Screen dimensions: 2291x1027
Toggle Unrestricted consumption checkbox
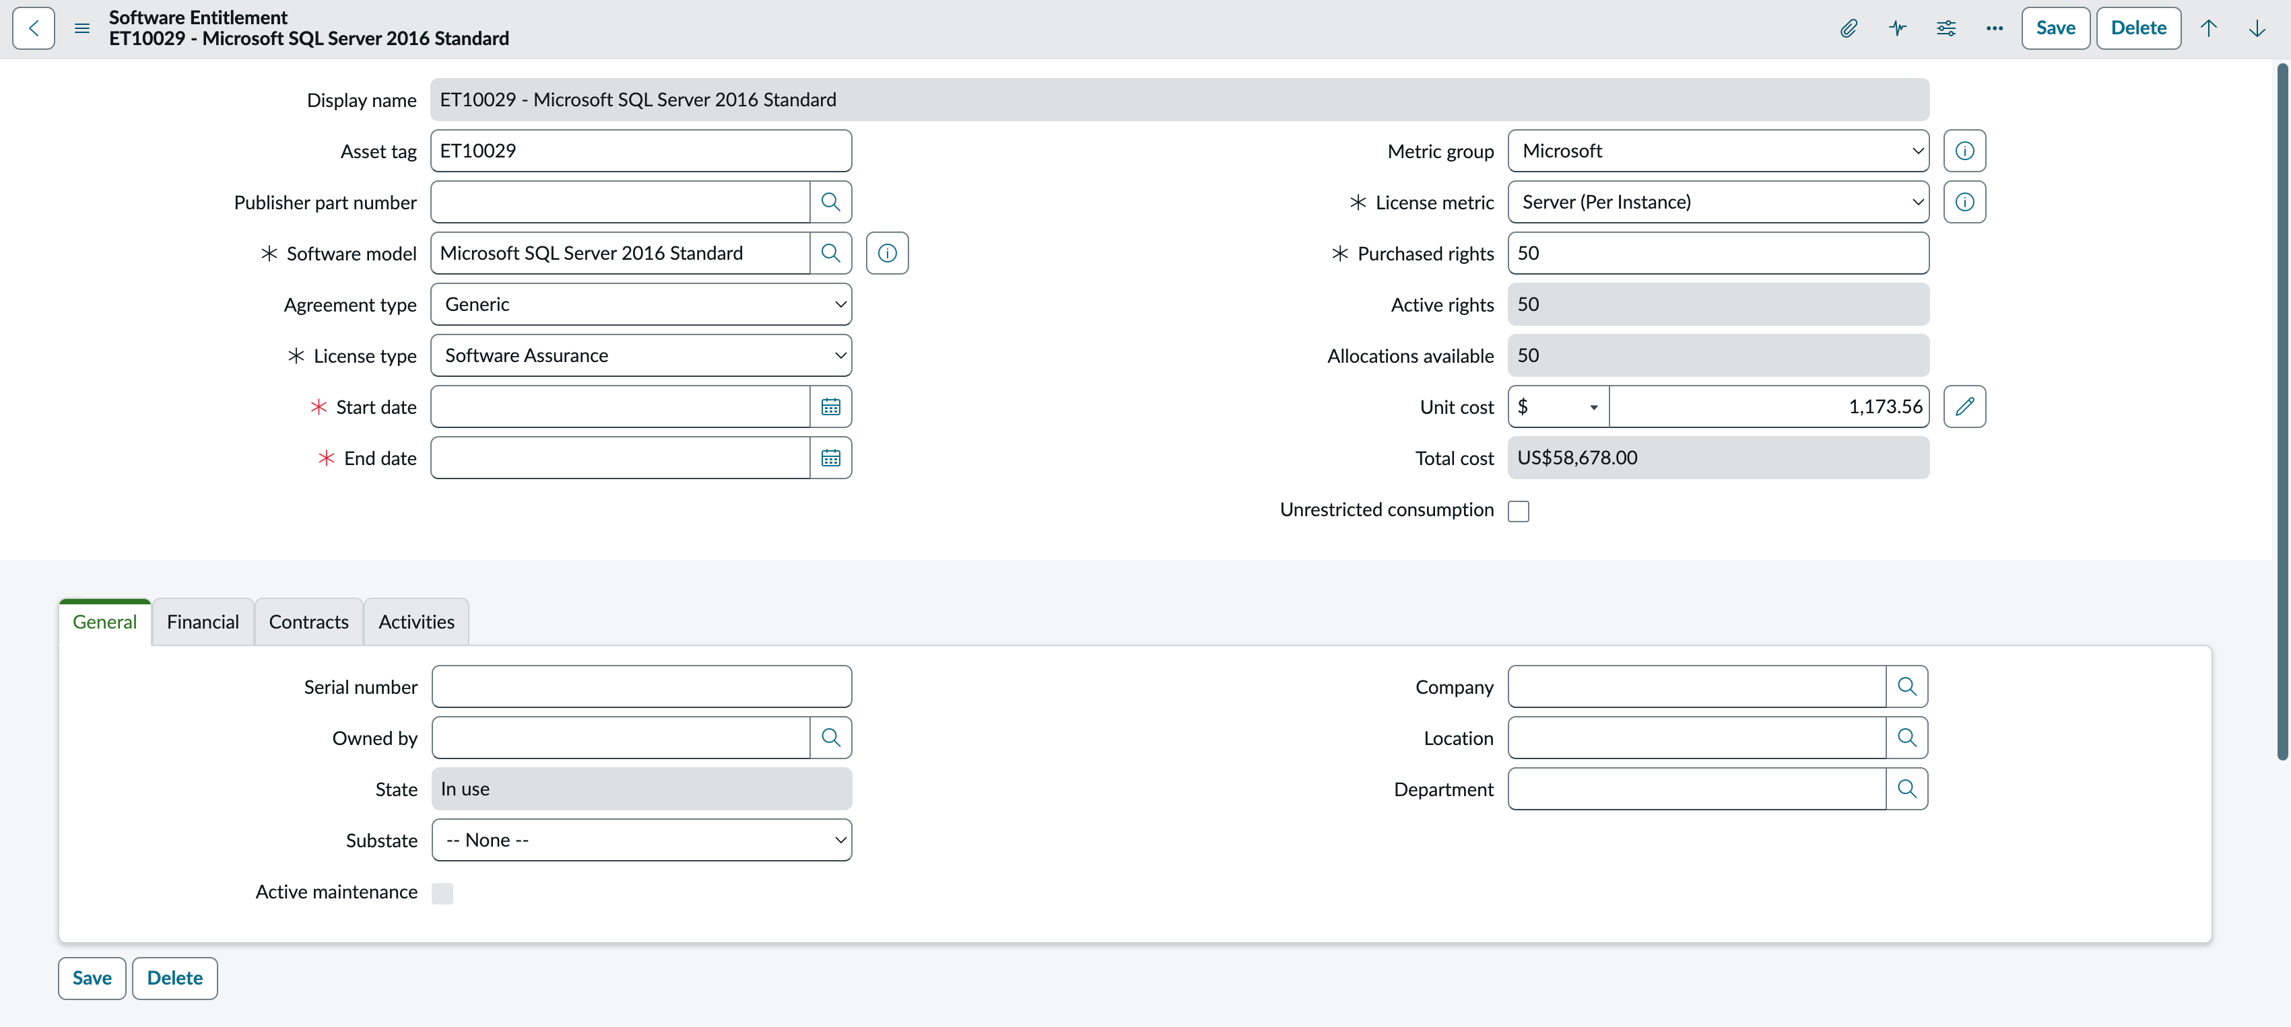(x=1518, y=511)
